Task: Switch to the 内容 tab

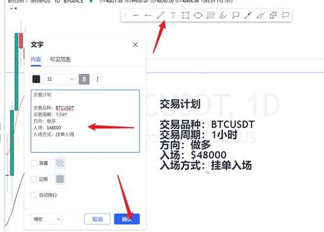Action: tap(35, 60)
